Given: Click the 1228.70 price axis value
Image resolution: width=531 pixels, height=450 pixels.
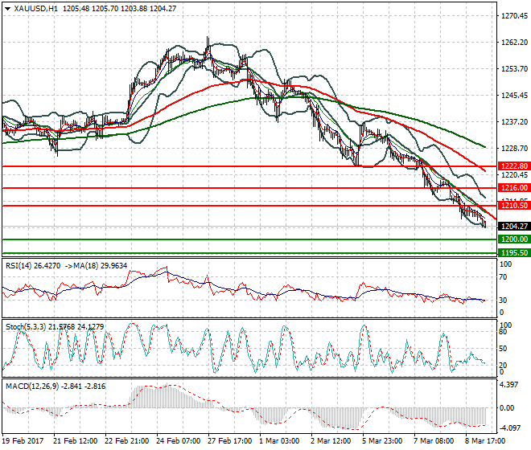Looking at the screenshot, I should pyautogui.click(x=514, y=148).
